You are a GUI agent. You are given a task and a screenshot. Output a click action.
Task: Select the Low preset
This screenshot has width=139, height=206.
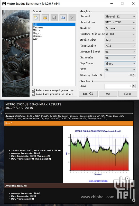coord(35,39)
